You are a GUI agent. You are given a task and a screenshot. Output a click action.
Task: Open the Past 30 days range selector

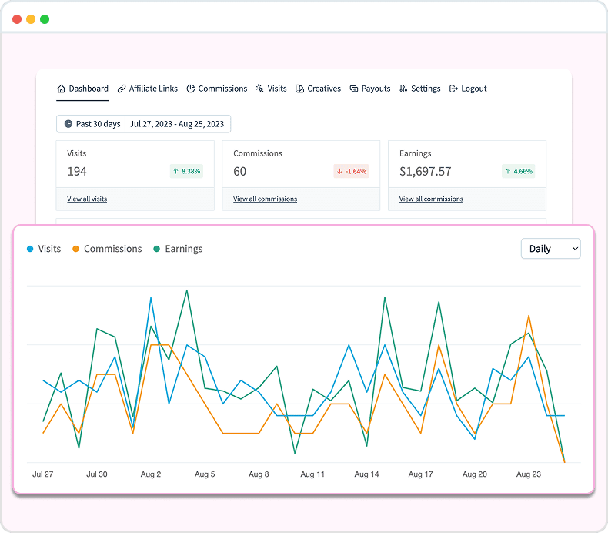91,124
